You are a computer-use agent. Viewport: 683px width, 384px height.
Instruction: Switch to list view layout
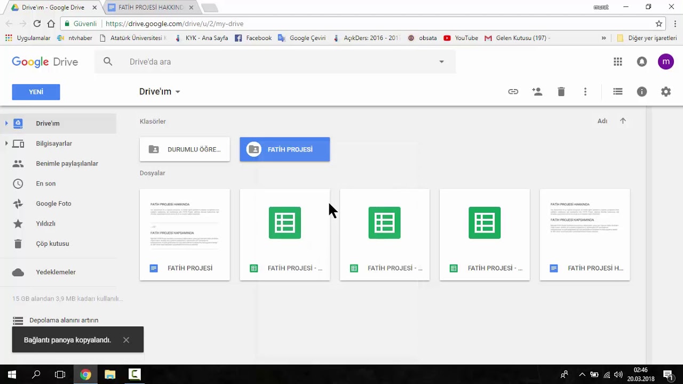(x=618, y=92)
